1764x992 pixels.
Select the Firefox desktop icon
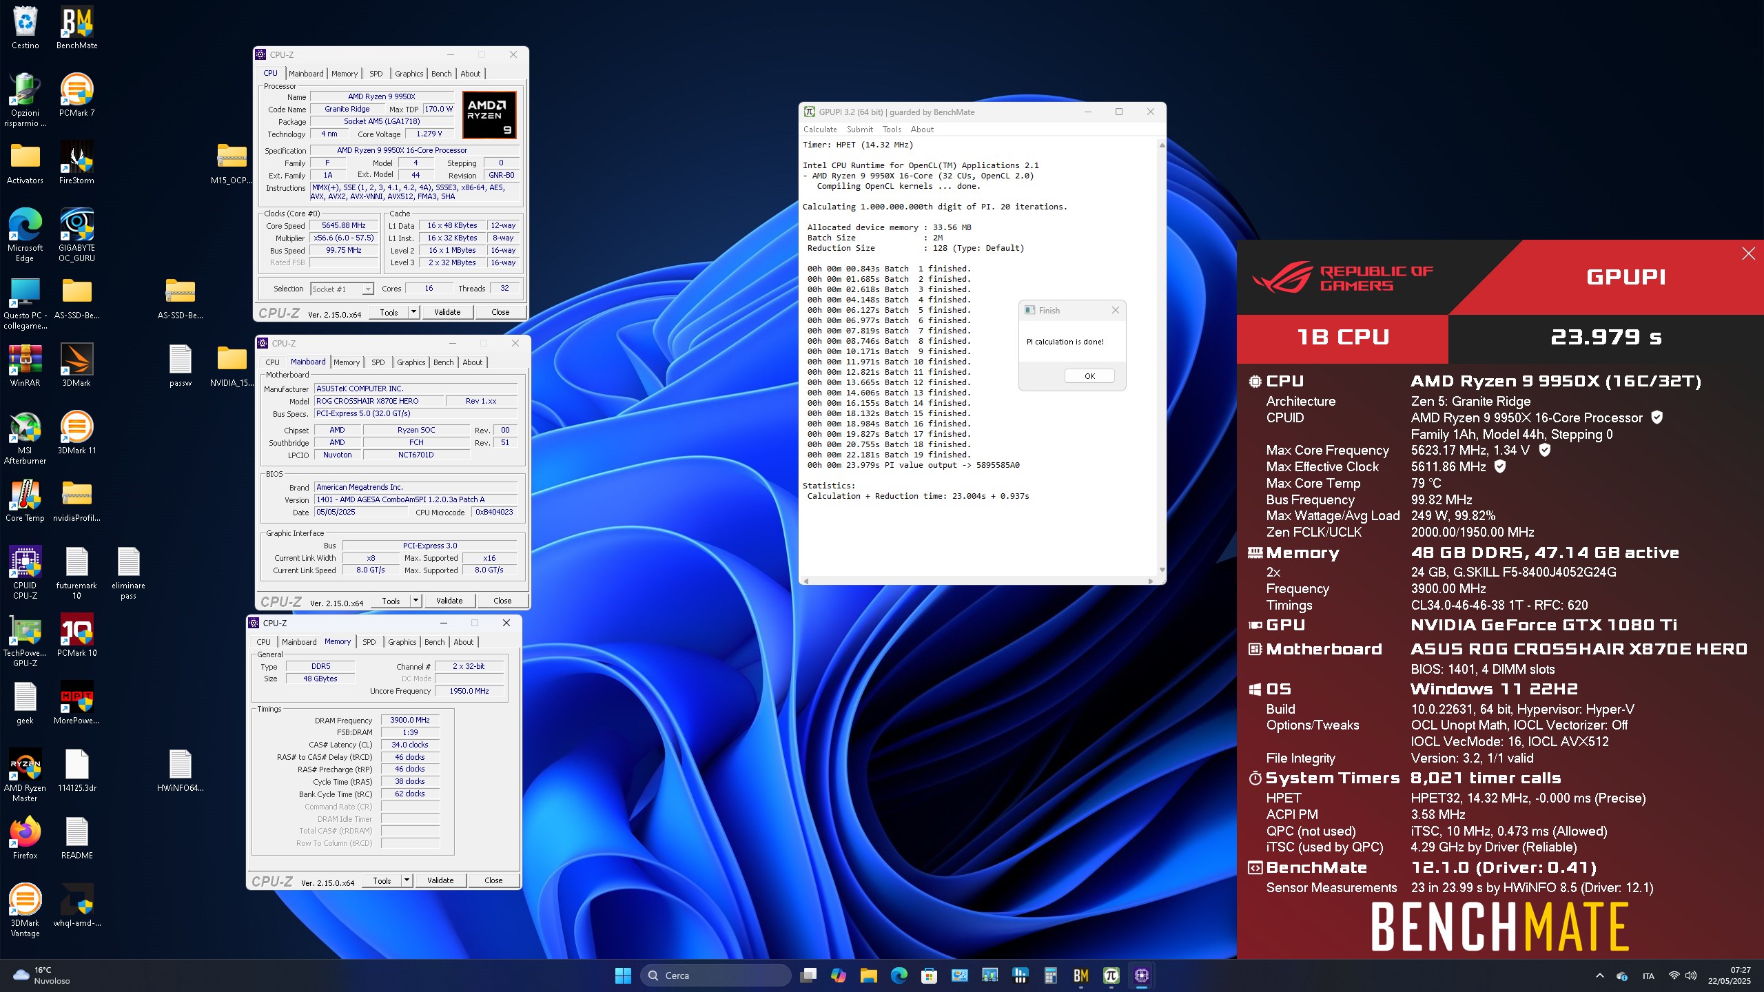25,838
